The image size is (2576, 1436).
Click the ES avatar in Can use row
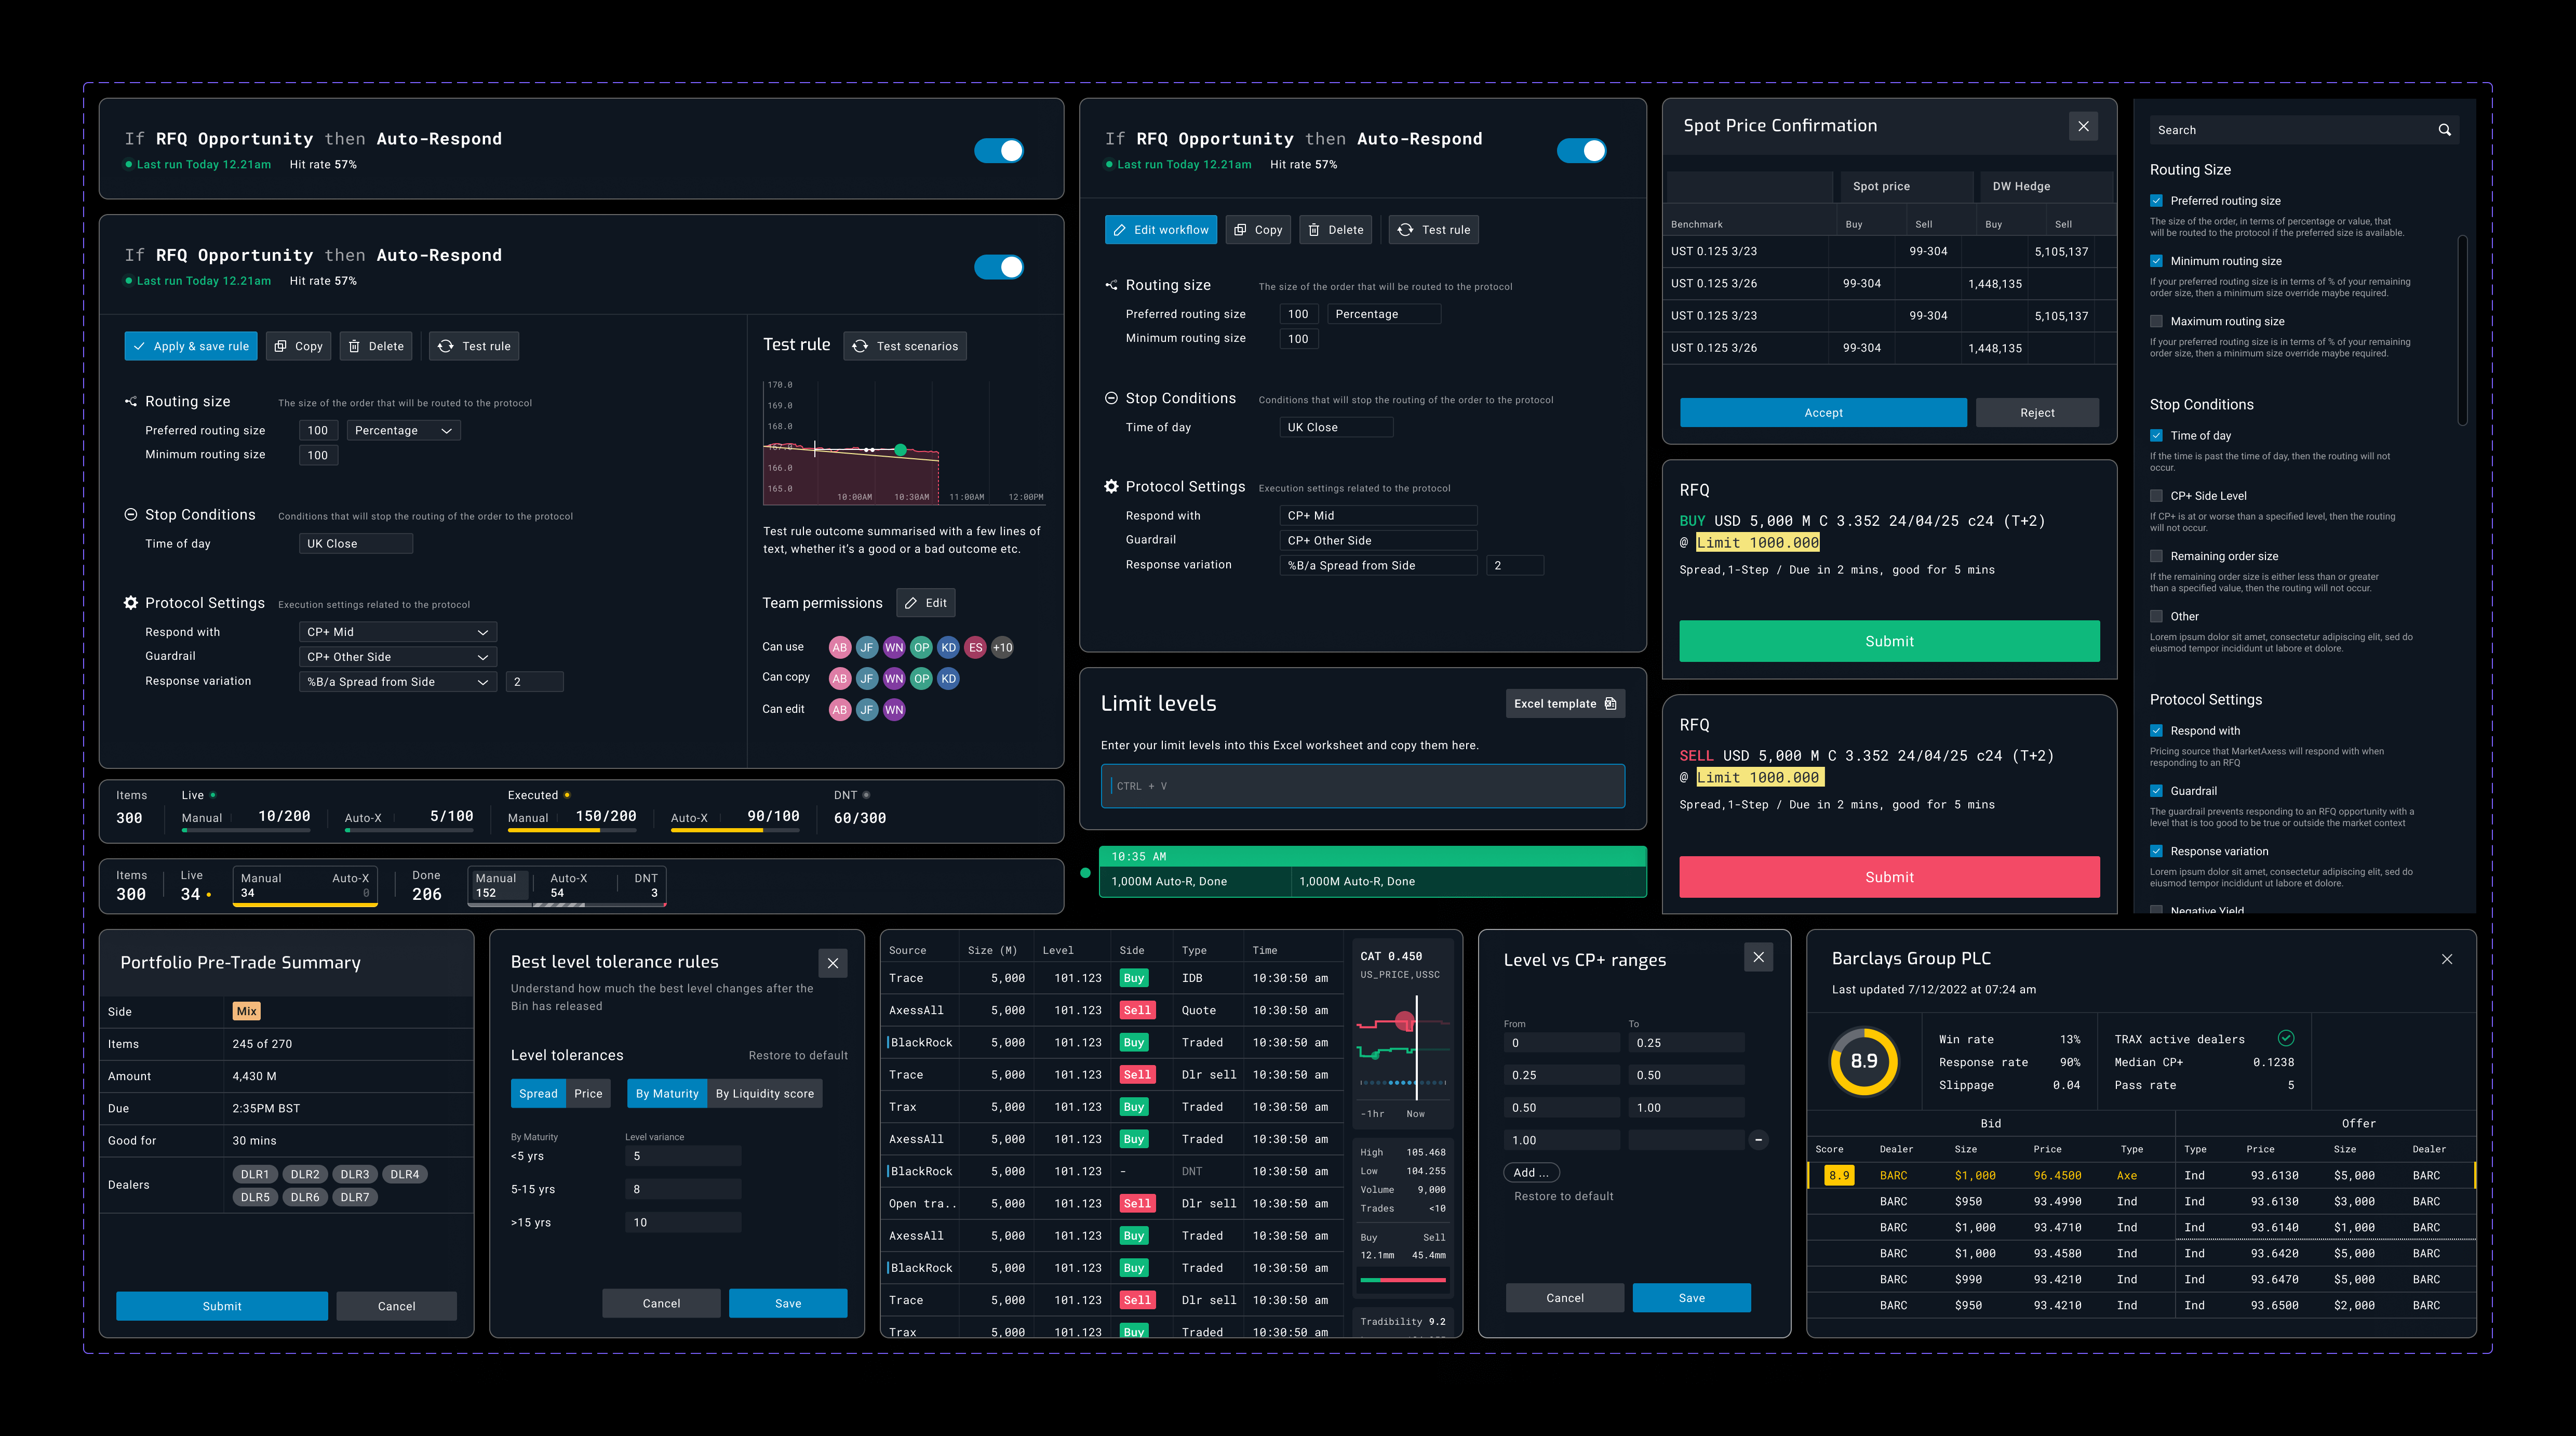click(x=975, y=647)
